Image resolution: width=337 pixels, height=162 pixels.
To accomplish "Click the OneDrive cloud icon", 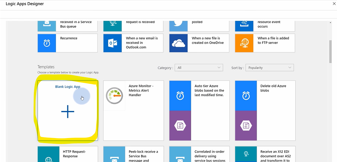I will [x=178, y=43].
